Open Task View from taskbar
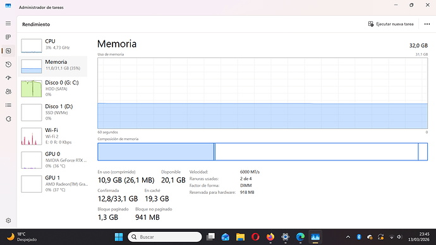This screenshot has height=245, width=436. coord(210,237)
